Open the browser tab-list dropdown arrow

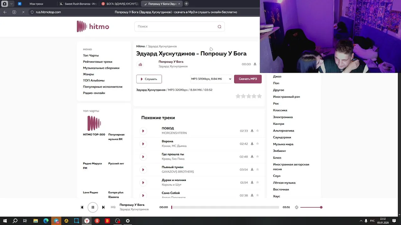(12, 4)
